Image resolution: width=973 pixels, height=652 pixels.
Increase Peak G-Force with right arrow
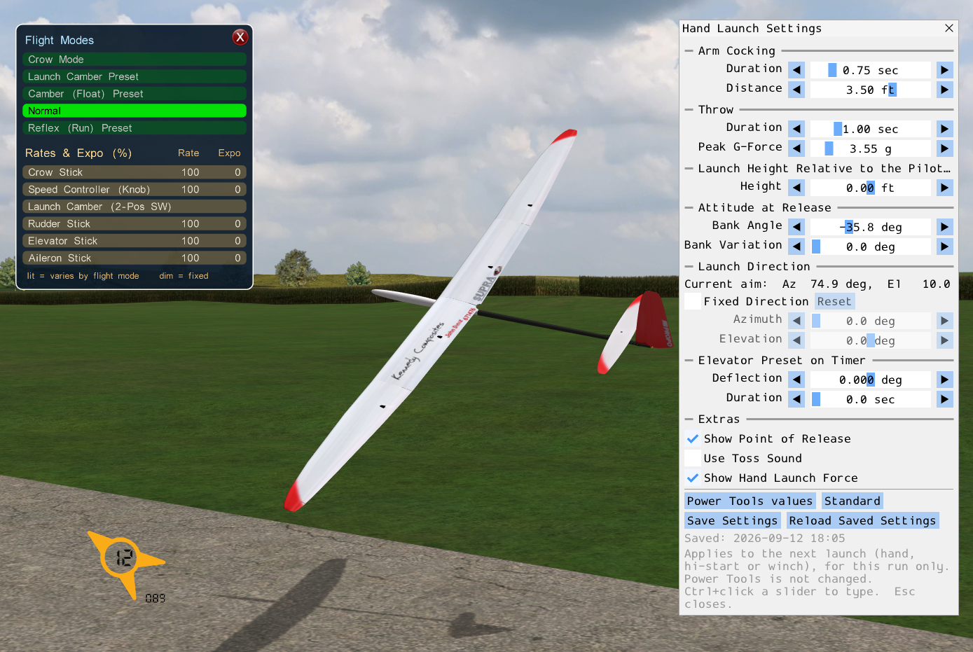pyautogui.click(x=945, y=148)
